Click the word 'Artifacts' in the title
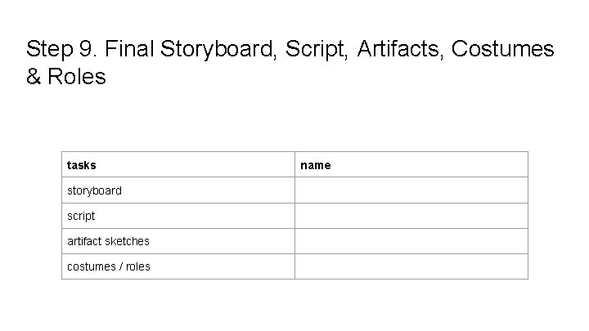The image size is (589, 331). [x=401, y=49]
